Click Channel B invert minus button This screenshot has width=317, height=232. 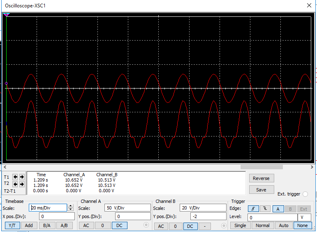(204, 226)
